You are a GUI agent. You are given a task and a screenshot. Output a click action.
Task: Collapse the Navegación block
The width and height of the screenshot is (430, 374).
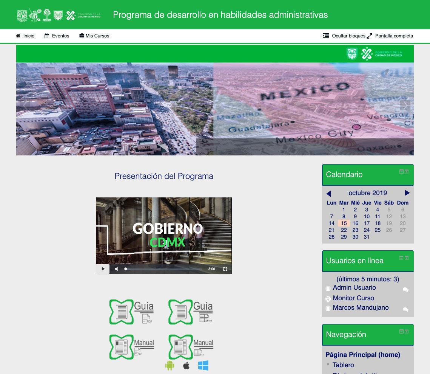point(401,331)
